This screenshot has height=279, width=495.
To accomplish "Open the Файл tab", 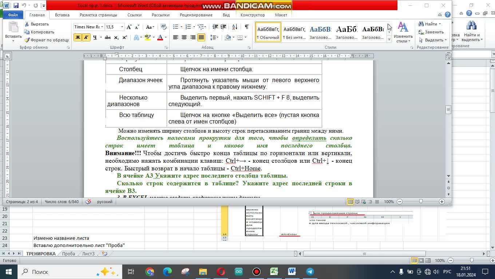I will (13, 15).
